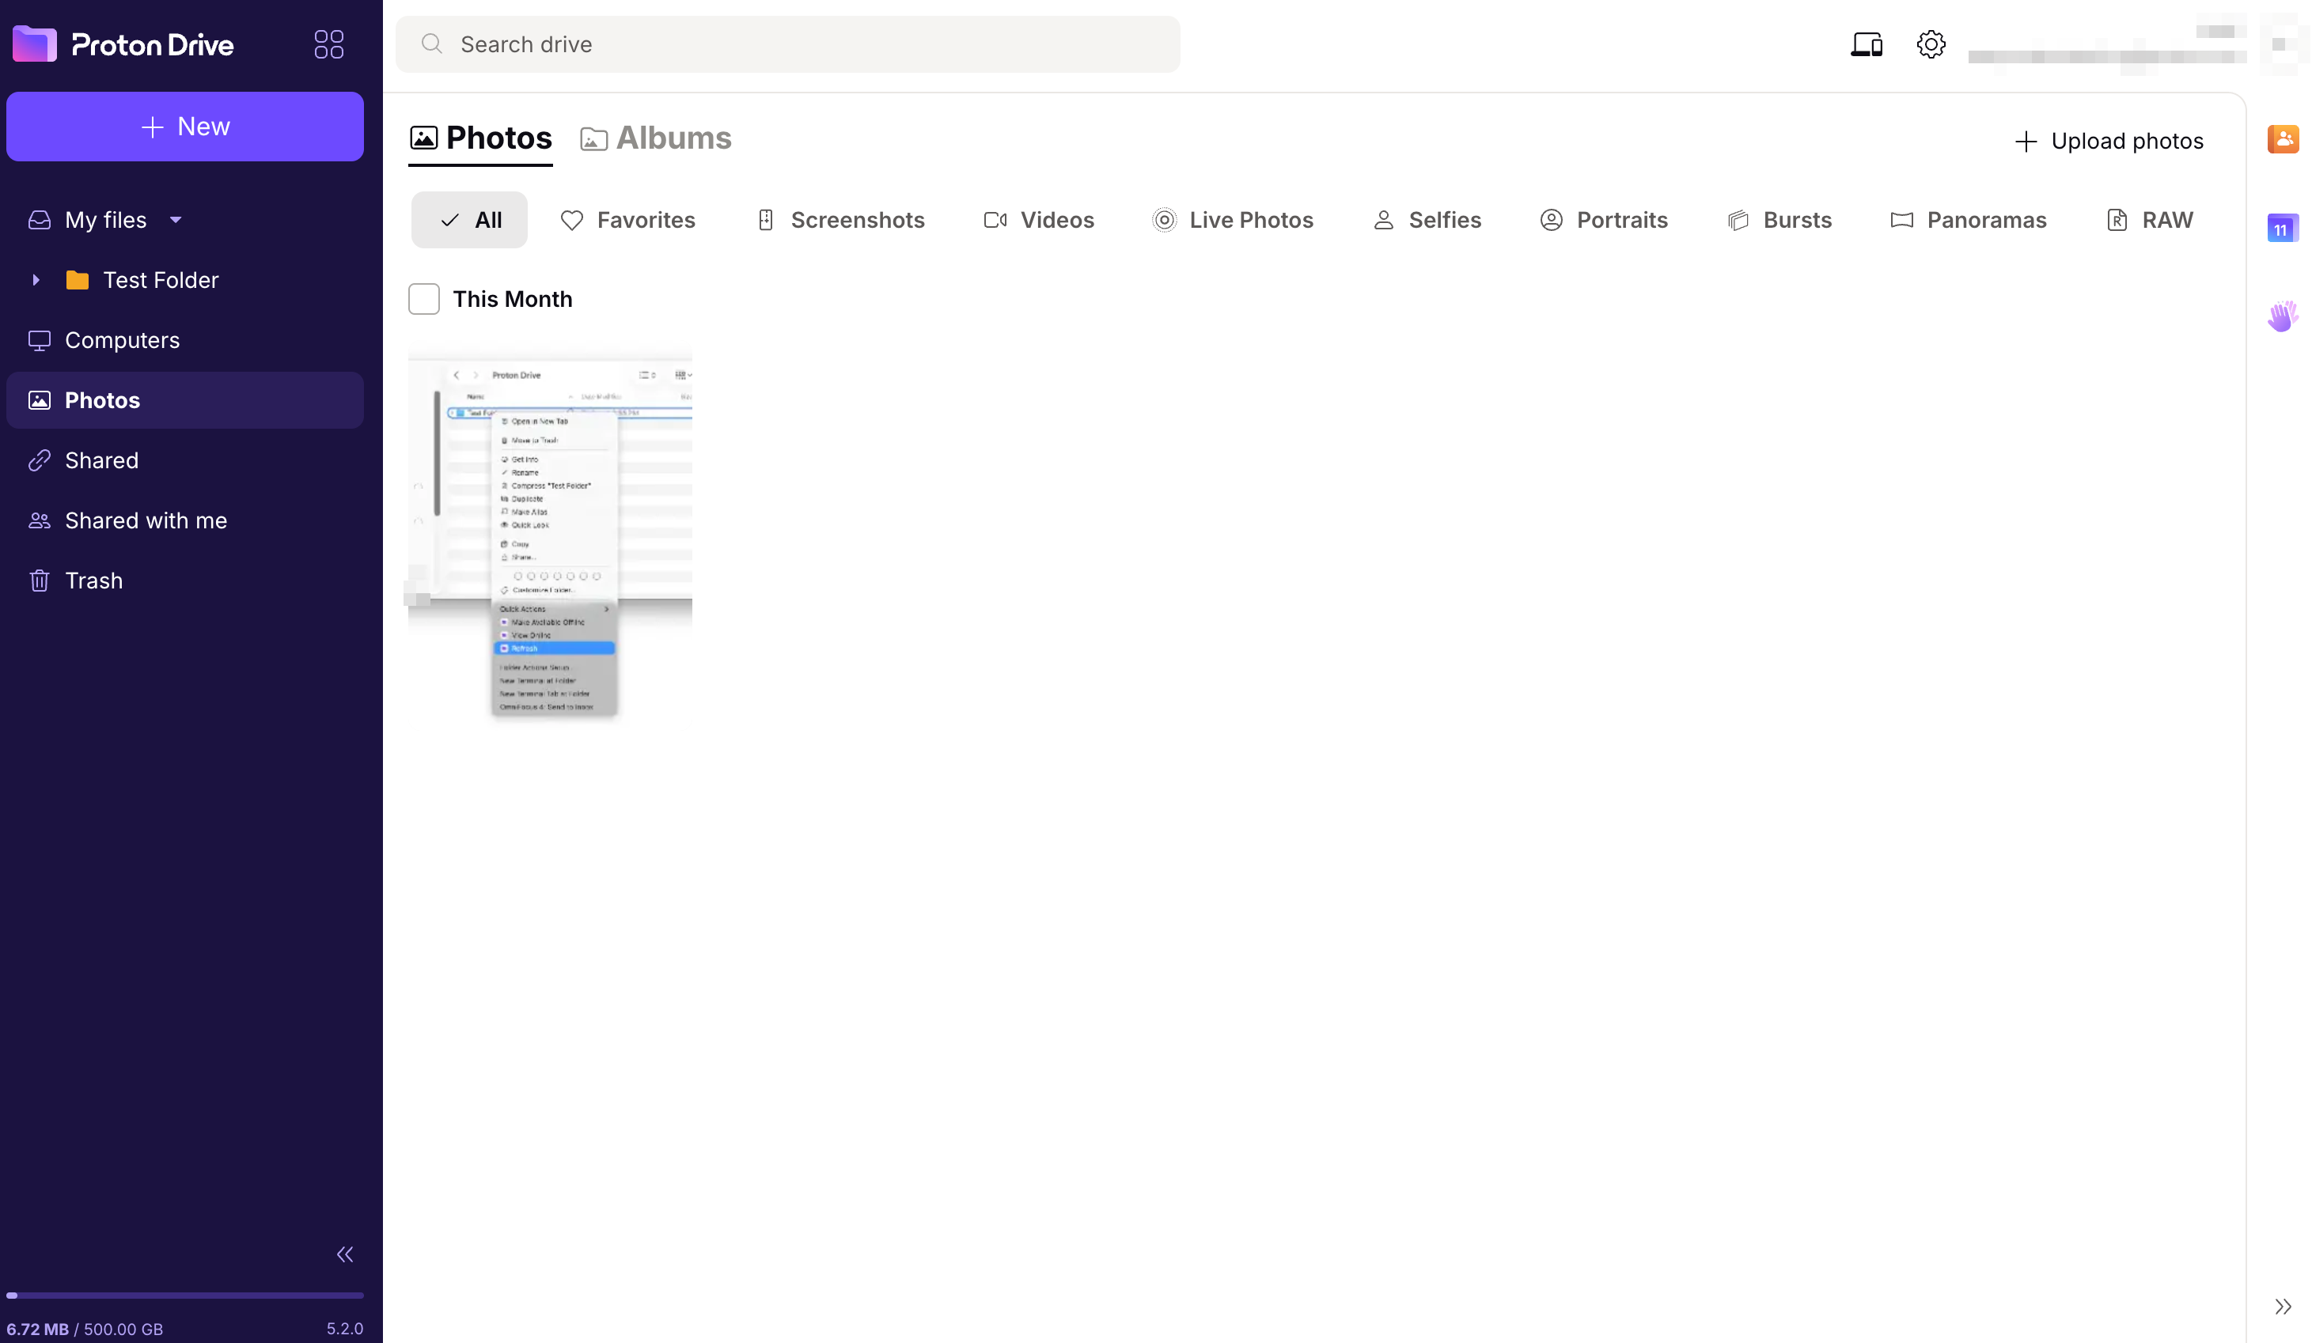Select the Live Photos filter
This screenshot has width=2312, height=1343.
(x=1233, y=220)
